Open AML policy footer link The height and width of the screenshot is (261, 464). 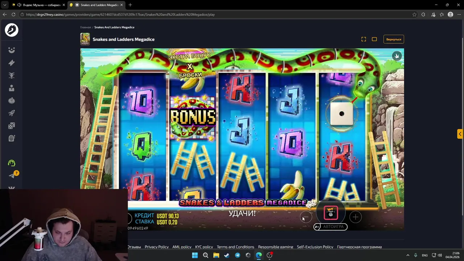(182, 247)
